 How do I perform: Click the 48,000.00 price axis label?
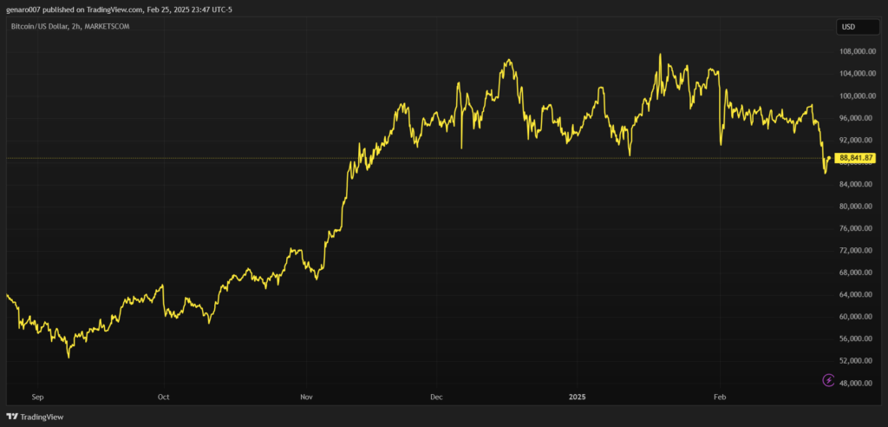click(x=857, y=383)
